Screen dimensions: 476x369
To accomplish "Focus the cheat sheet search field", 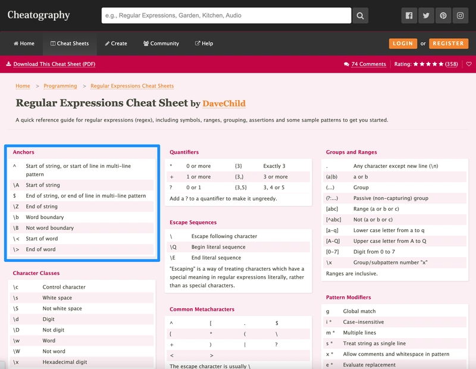I will (x=226, y=15).
